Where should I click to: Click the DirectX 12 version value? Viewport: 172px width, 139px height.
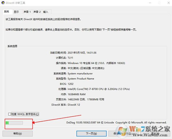pos(74,105)
